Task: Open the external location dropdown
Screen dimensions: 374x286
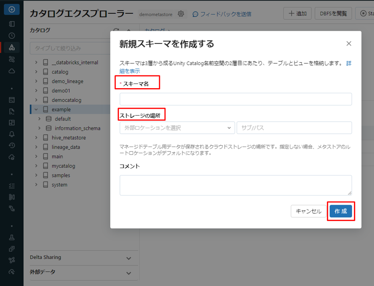Action: tap(177, 128)
